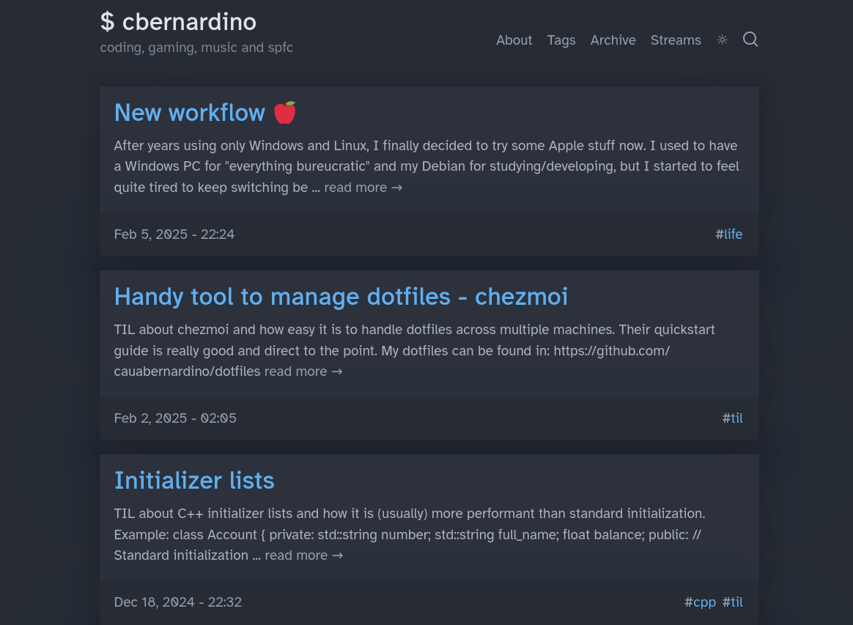Filter posts by the #cpp tag

click(x=700, y=602)
